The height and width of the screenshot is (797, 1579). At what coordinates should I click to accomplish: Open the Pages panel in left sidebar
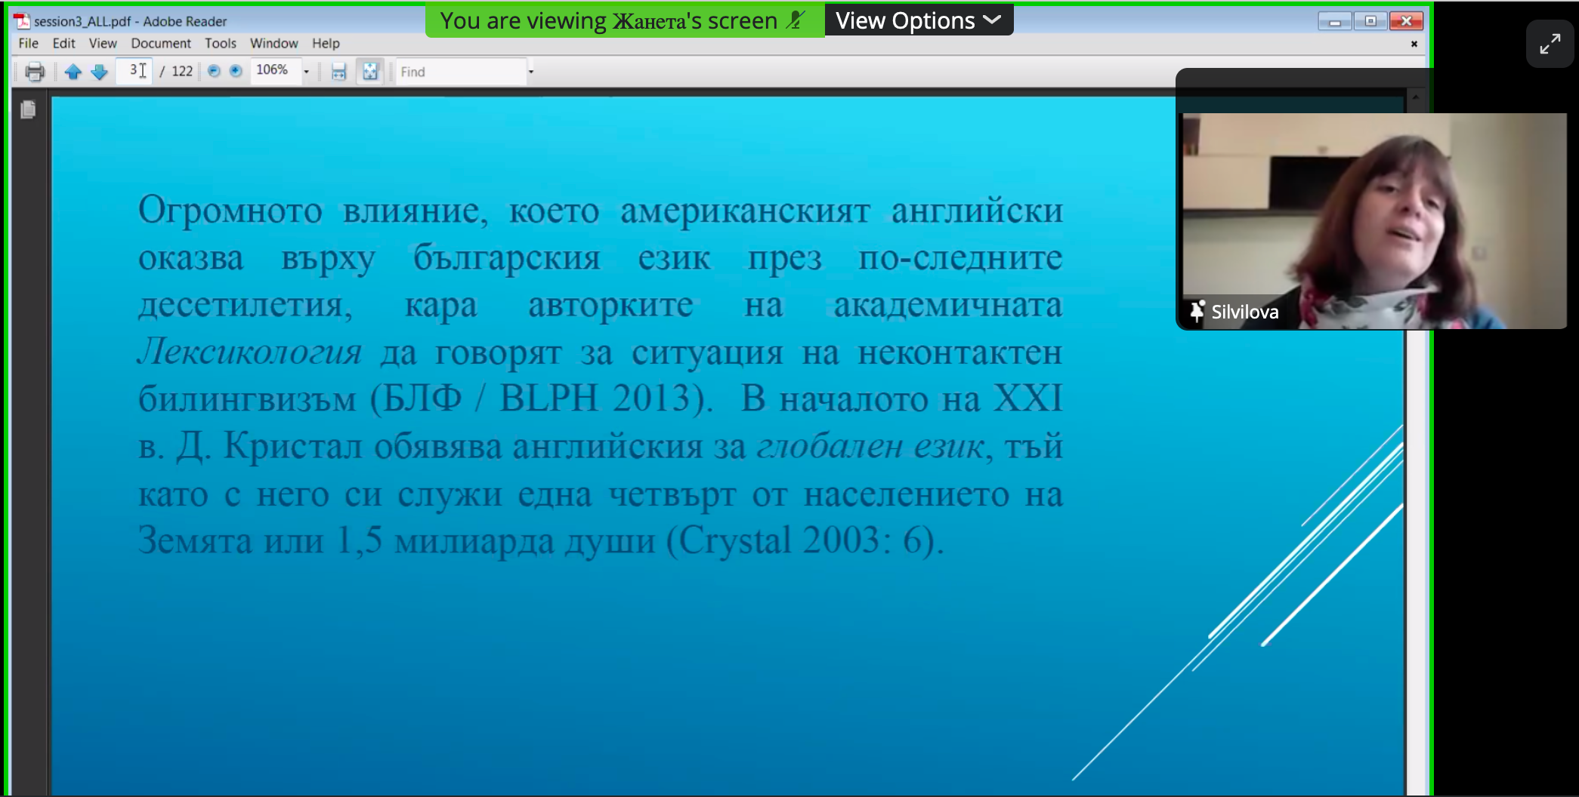click(28, 110)
